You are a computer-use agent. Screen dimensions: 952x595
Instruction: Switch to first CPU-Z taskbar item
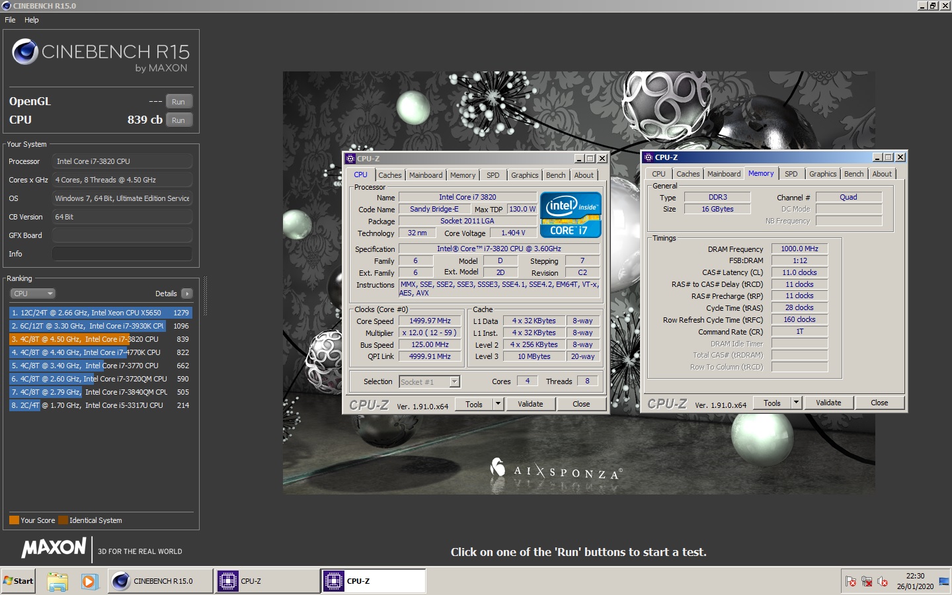point(267,581)
